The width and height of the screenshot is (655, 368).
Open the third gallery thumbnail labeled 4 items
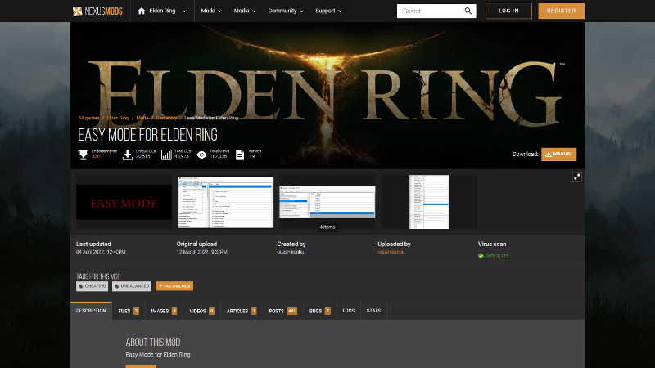click(327, 202)
